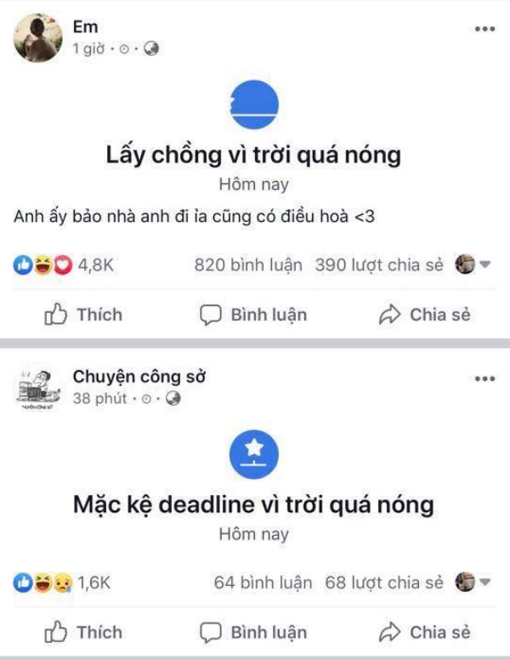Screen dimensions: 510x660
Task: Click Bình luận button under Em's post
Action: (x=253, y=315)
